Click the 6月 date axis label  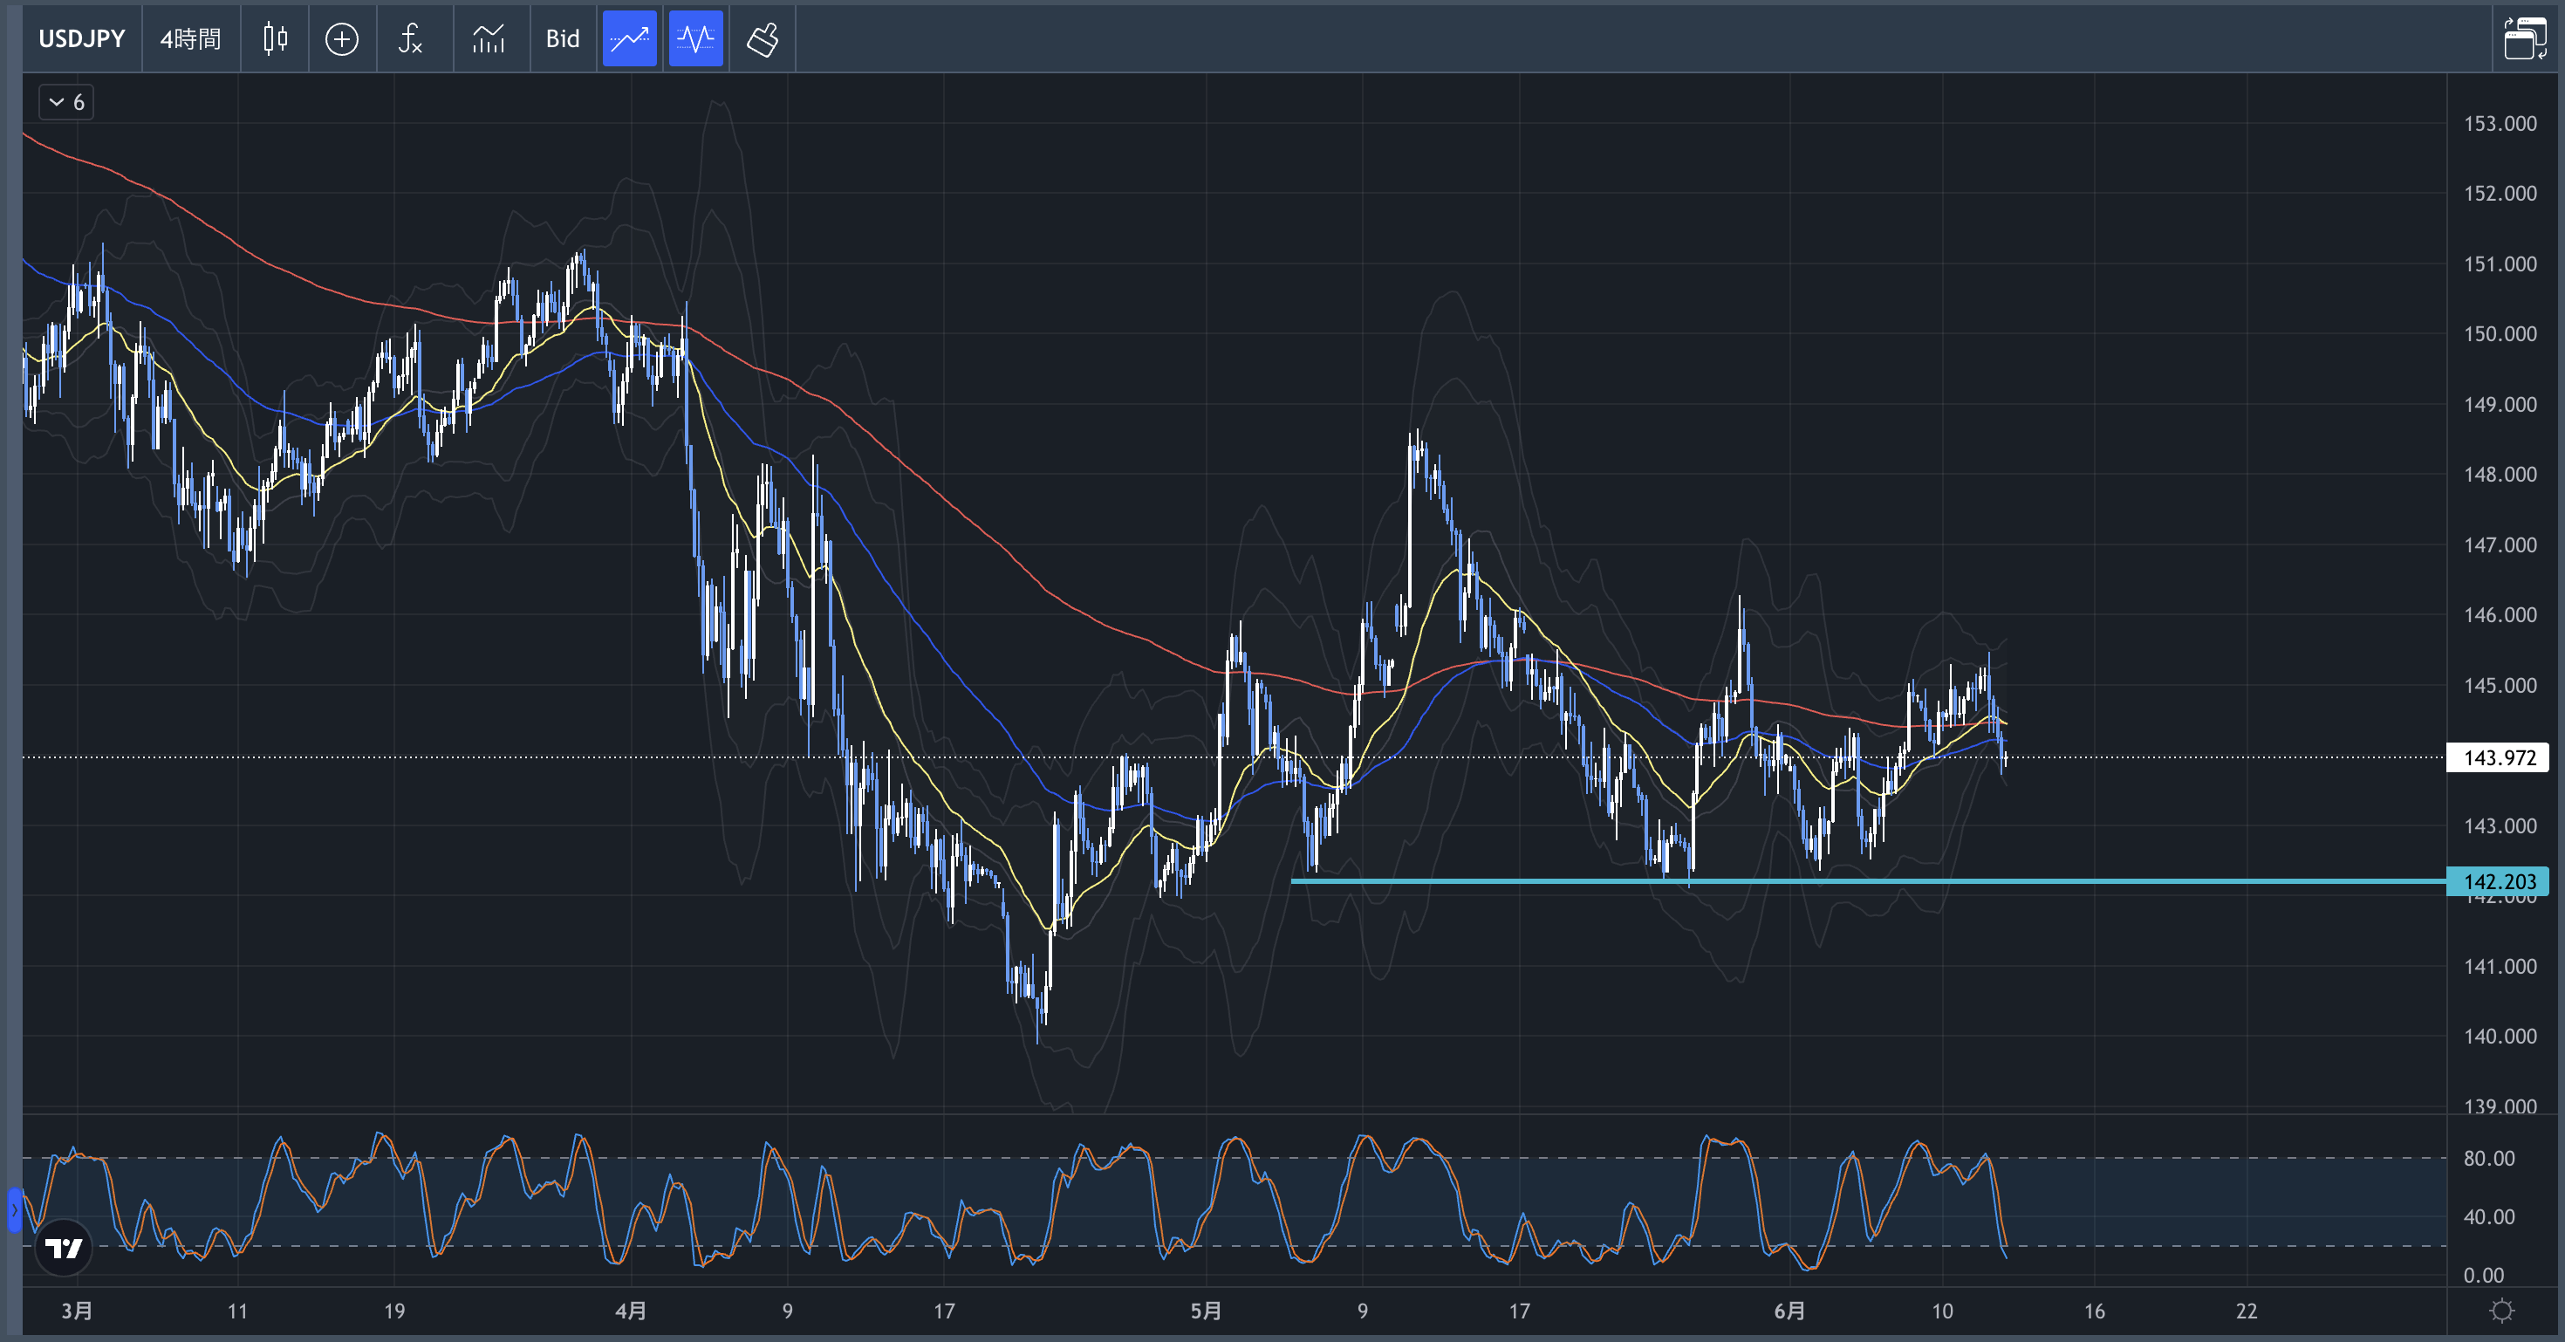pos(1789,1310)
